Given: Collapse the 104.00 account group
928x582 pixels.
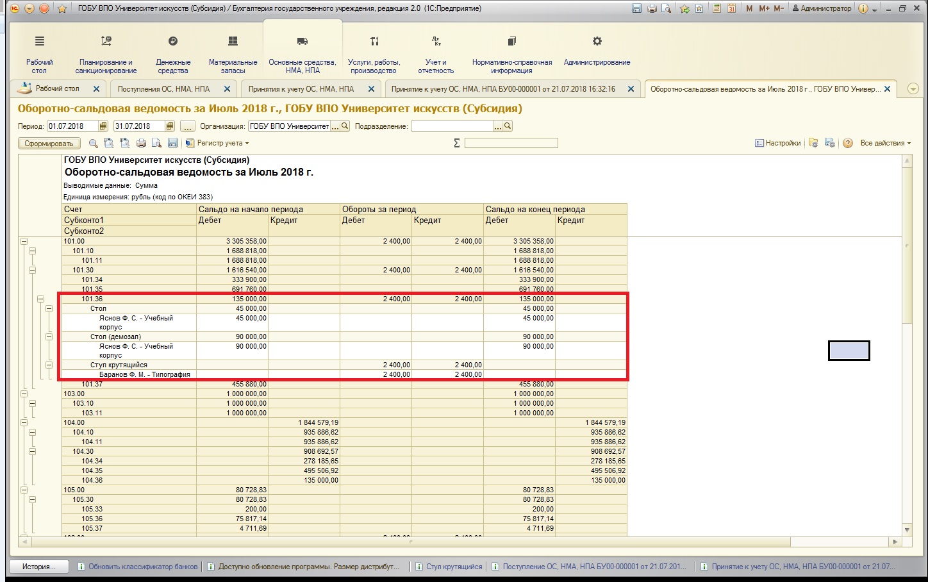Looking at the screenshot, I should 24,423.
